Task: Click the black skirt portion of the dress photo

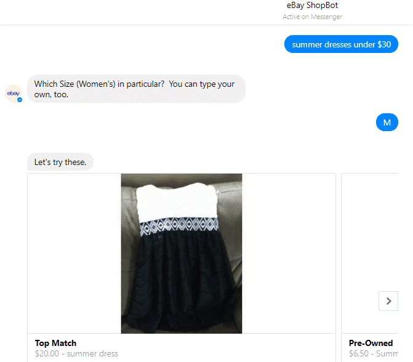Action: click(180, 280)
